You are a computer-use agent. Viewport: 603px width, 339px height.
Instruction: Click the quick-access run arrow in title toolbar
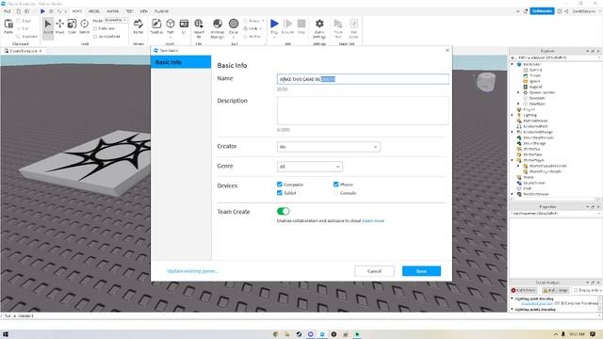(42, 11)
